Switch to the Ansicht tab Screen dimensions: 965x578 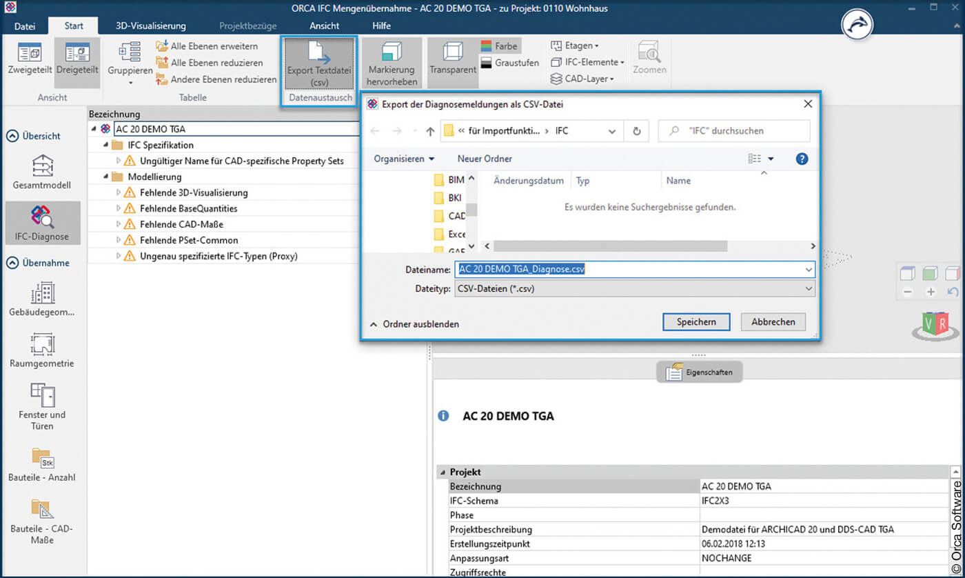point(324,26)
